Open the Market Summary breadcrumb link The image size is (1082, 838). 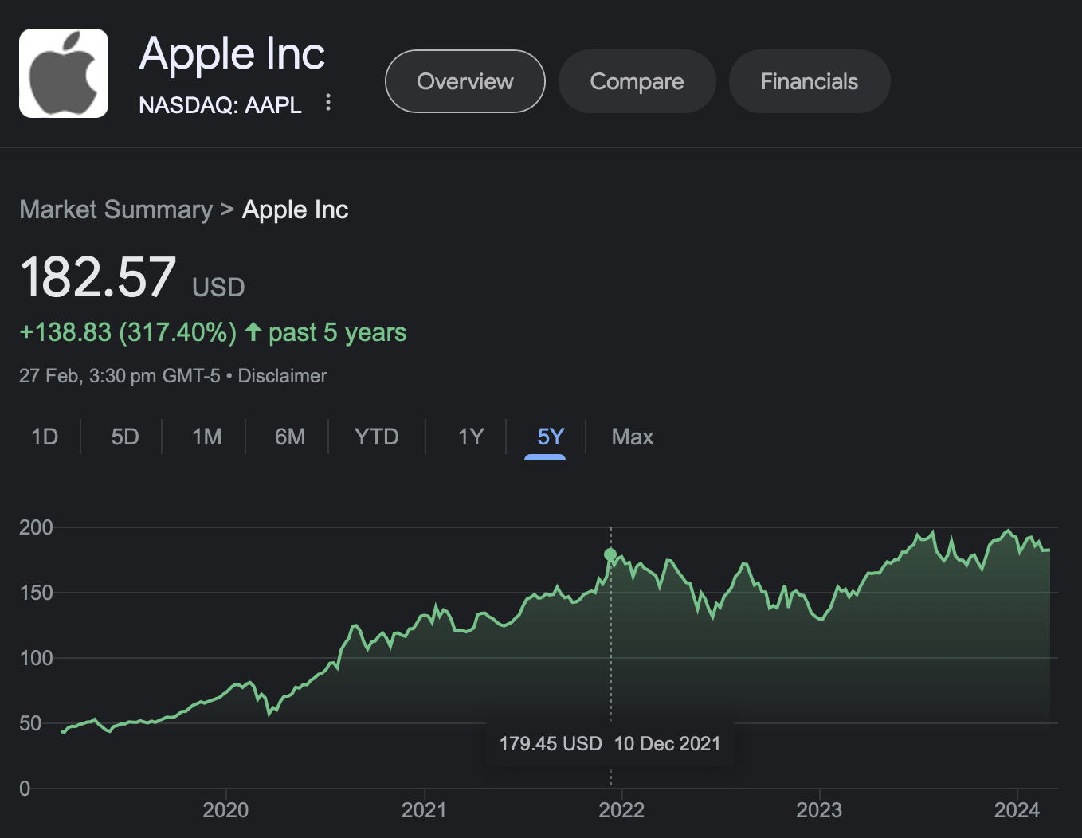click(116, 209)
